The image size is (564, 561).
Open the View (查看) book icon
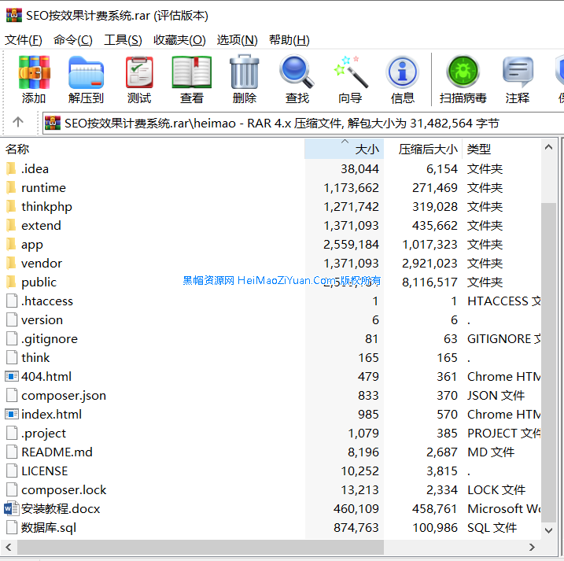tap(191, 79)
